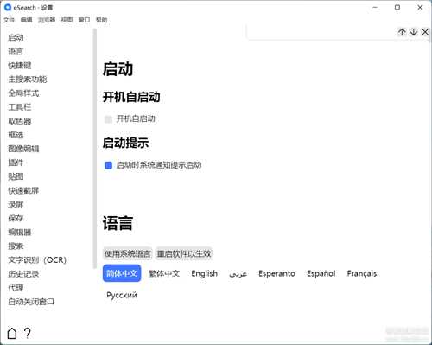The height and width of the screenshot is (345, 432).
Task: Go to 取色器 section in sidebar
Action: [20, 121]
